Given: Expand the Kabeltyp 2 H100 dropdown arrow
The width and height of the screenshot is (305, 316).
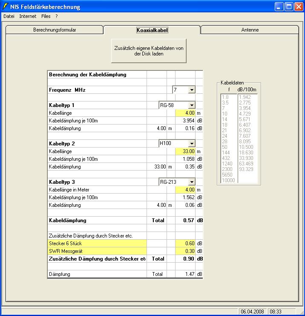Looking at the screenshot, I should coord(192,143).
